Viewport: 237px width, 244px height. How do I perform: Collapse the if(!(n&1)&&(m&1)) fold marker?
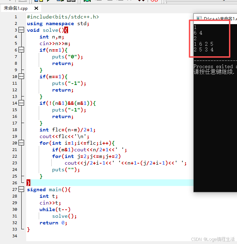21,103
